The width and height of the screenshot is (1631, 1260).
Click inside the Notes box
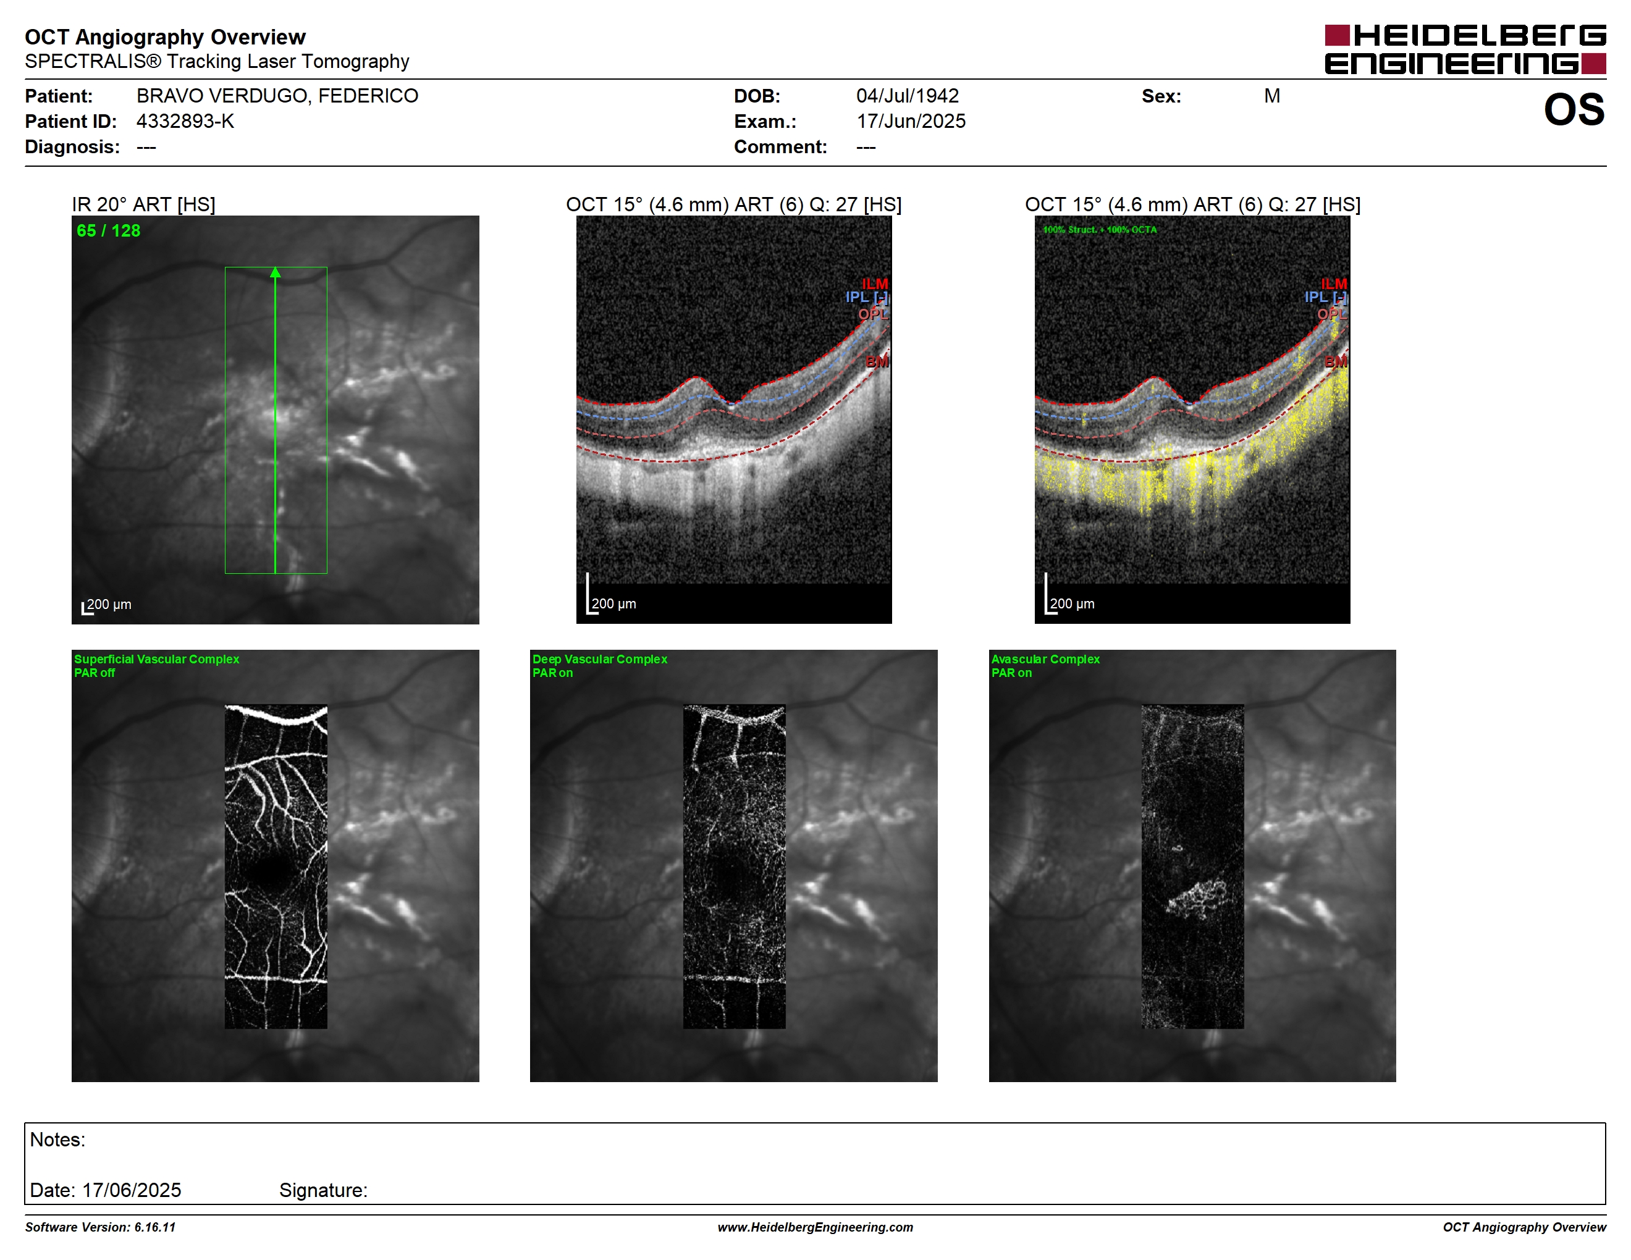[x=815, y=1163]
